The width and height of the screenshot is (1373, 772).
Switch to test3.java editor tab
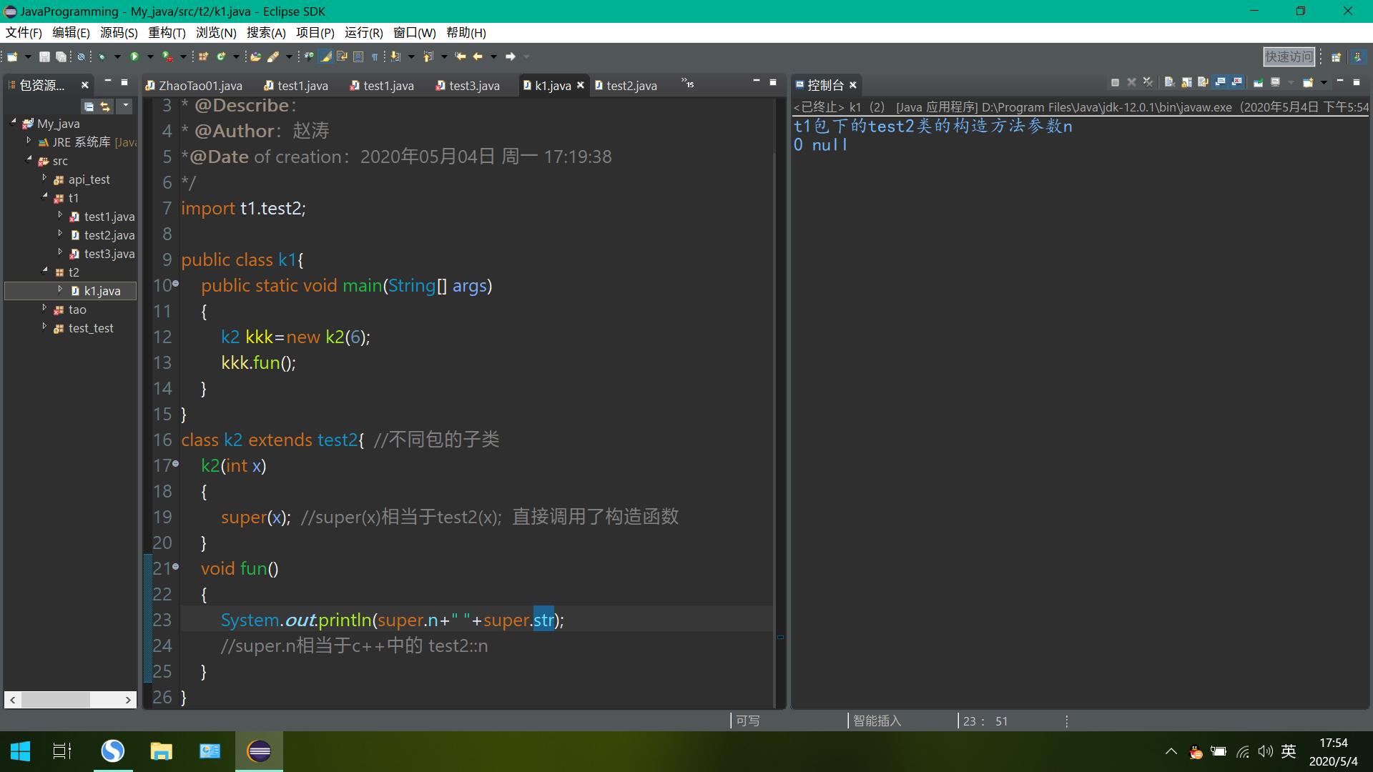(x=467, y=85)
